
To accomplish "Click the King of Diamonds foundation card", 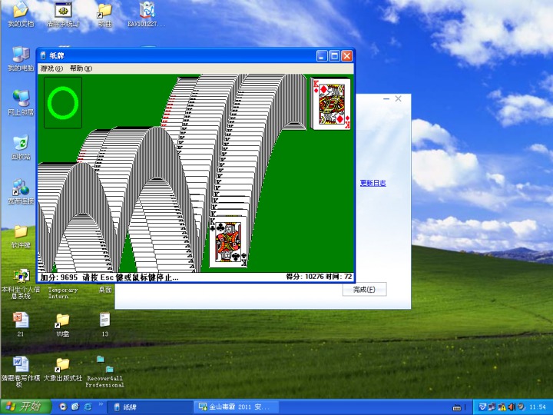I will pyautogui.click(x=332, y=104).
